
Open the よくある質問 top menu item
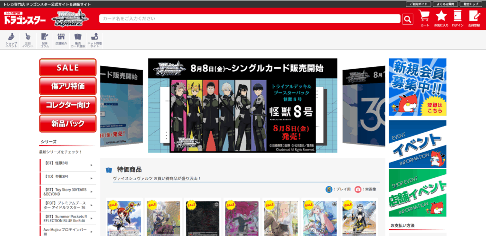coord(445,4)
